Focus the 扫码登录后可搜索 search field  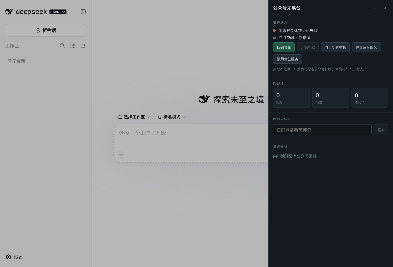coord(322,130)
